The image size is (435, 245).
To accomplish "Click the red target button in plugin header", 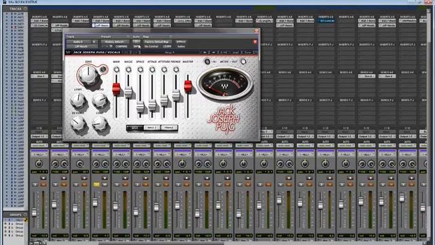I will pyautogui.click(x=255, y=42).
